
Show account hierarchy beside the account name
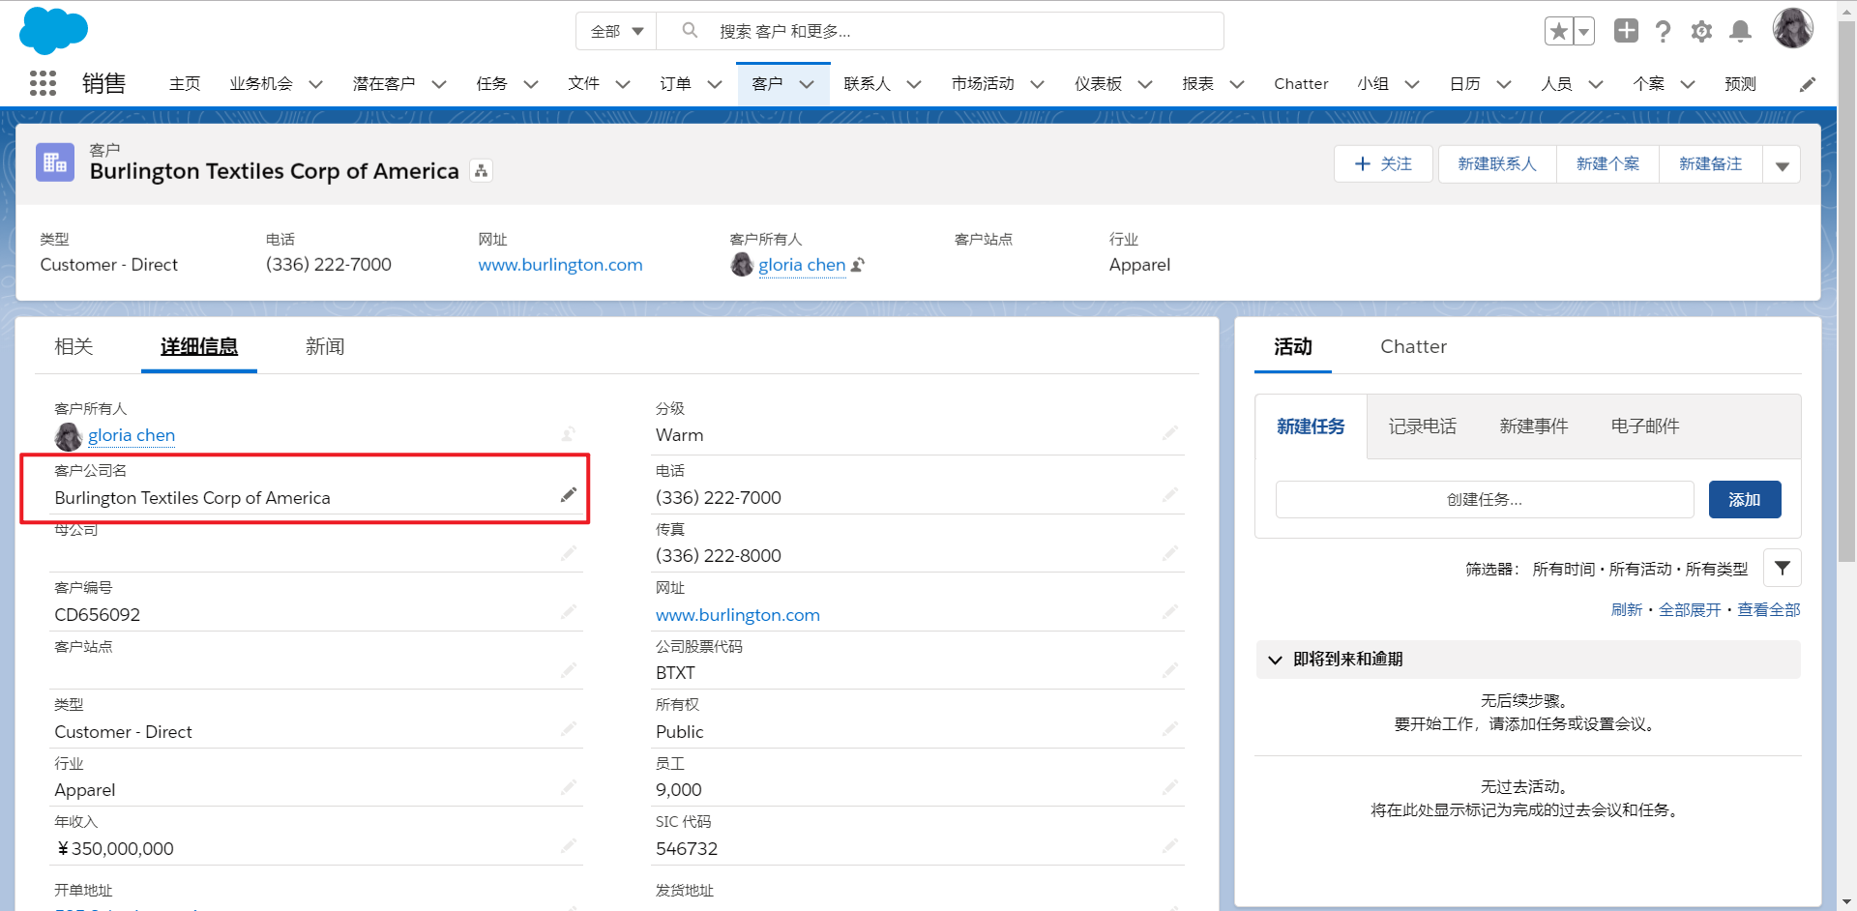click(x=481, y=170)
